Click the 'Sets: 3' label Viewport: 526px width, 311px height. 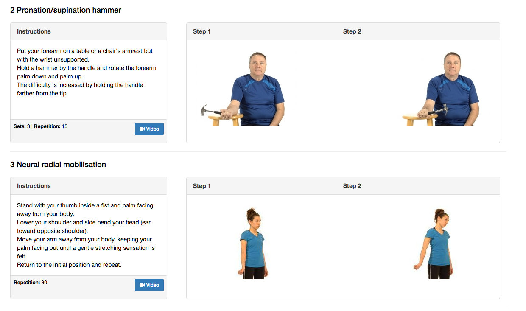click(22, 126)
